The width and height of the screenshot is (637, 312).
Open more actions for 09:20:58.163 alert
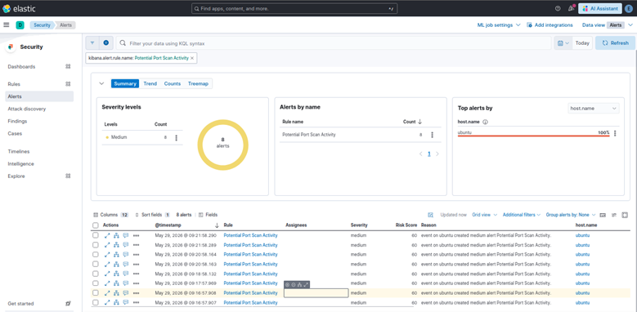(x=136, y=264)
